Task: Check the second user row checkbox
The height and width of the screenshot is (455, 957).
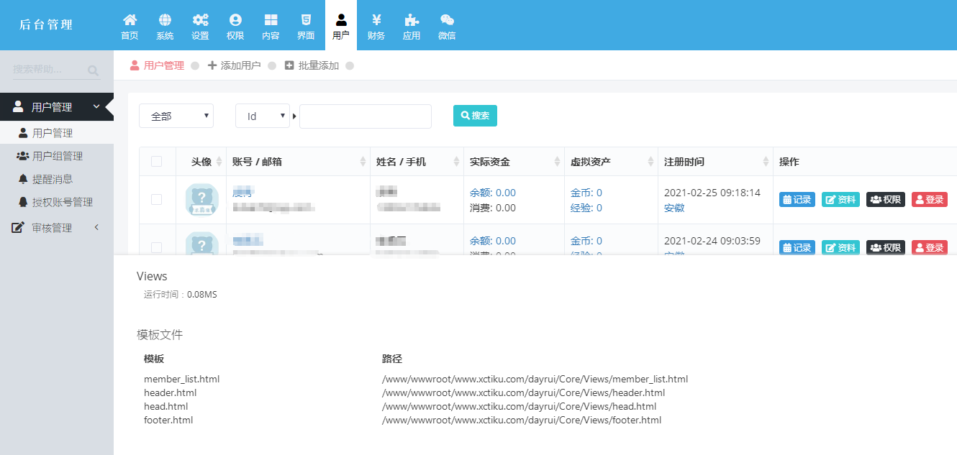Action: tap(157, 247)
